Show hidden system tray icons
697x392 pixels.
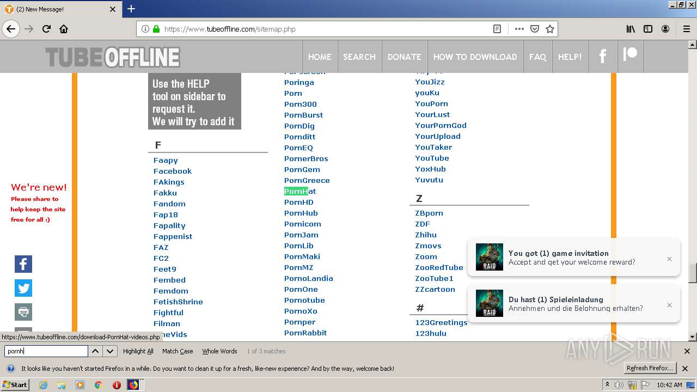tap(607, 385)
